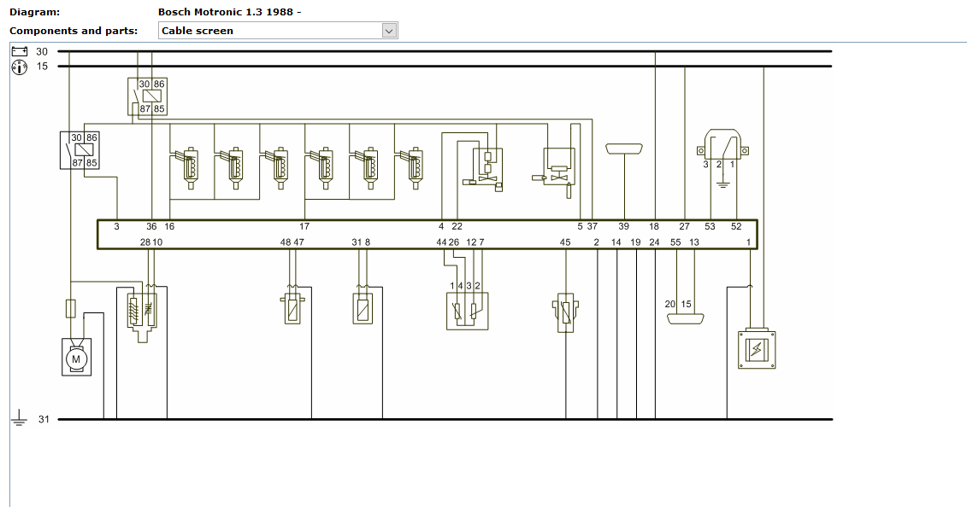Click the 'Cable screen' combo box field
The width and height of the screenshot is (967, 507).
click(x=269, y=31)
